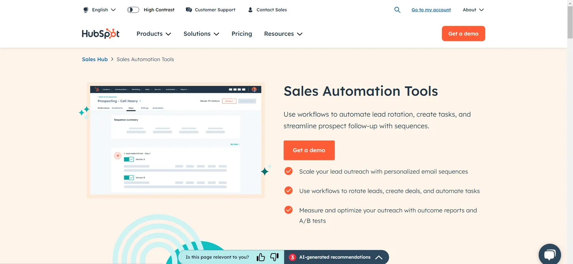This screenshot has width=573, height=264.
Task: Click 'Is this page relevant to you?' text
Action: point(217,257)
